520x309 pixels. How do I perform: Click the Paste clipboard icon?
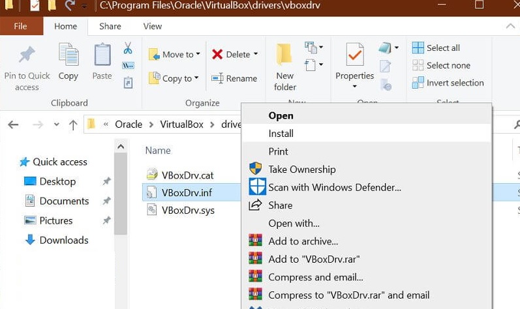(102, 55)
